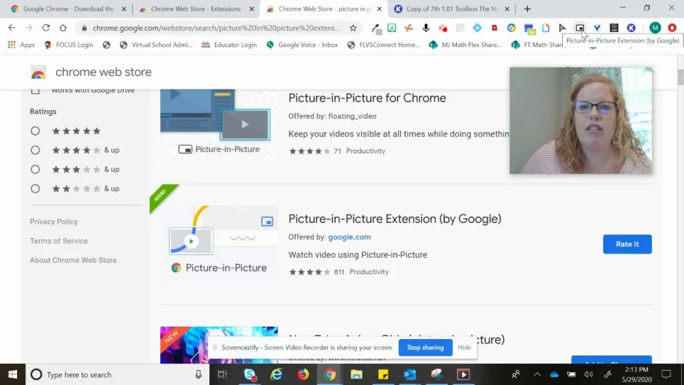Check the Works with Google Drive box
This screenshot has width=684, height=385.
coord(36,91)
